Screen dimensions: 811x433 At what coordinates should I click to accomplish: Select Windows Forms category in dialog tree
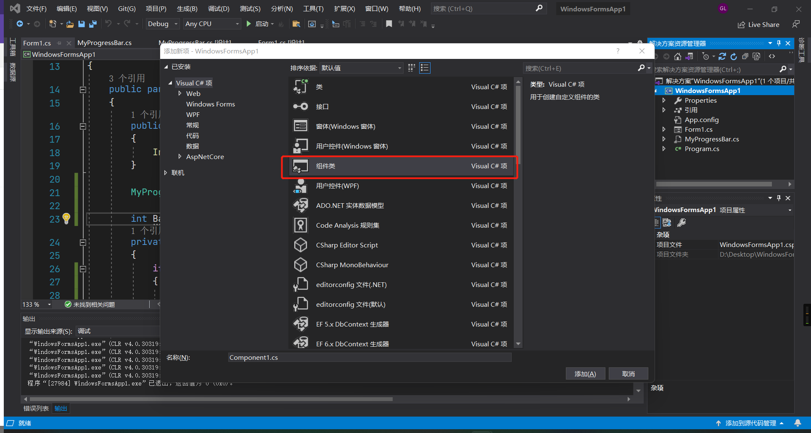tap(211, 104)
